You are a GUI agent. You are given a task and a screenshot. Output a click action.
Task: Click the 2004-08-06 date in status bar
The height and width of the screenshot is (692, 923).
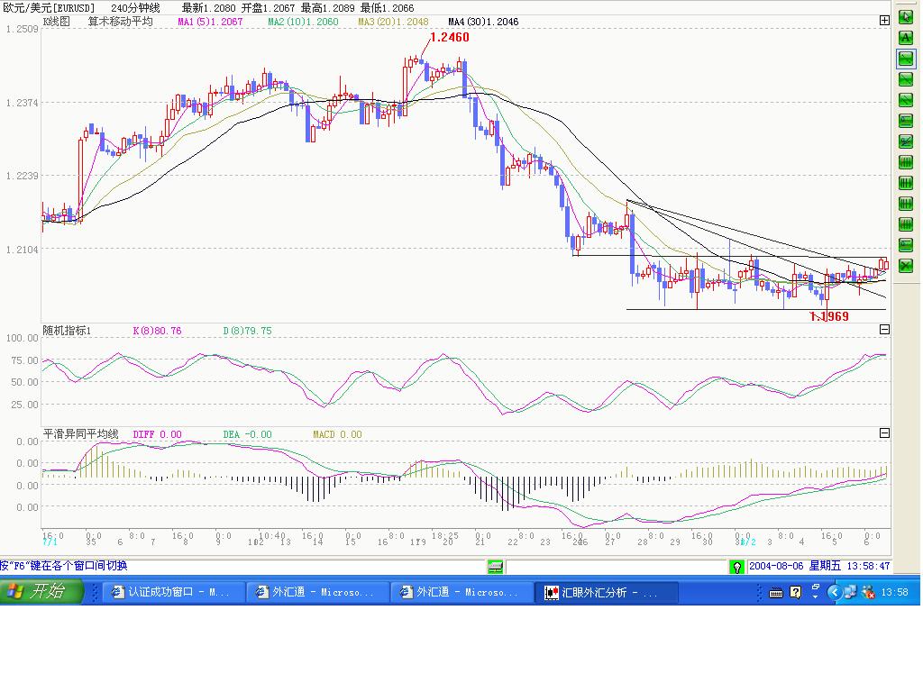tap(776, 566)
